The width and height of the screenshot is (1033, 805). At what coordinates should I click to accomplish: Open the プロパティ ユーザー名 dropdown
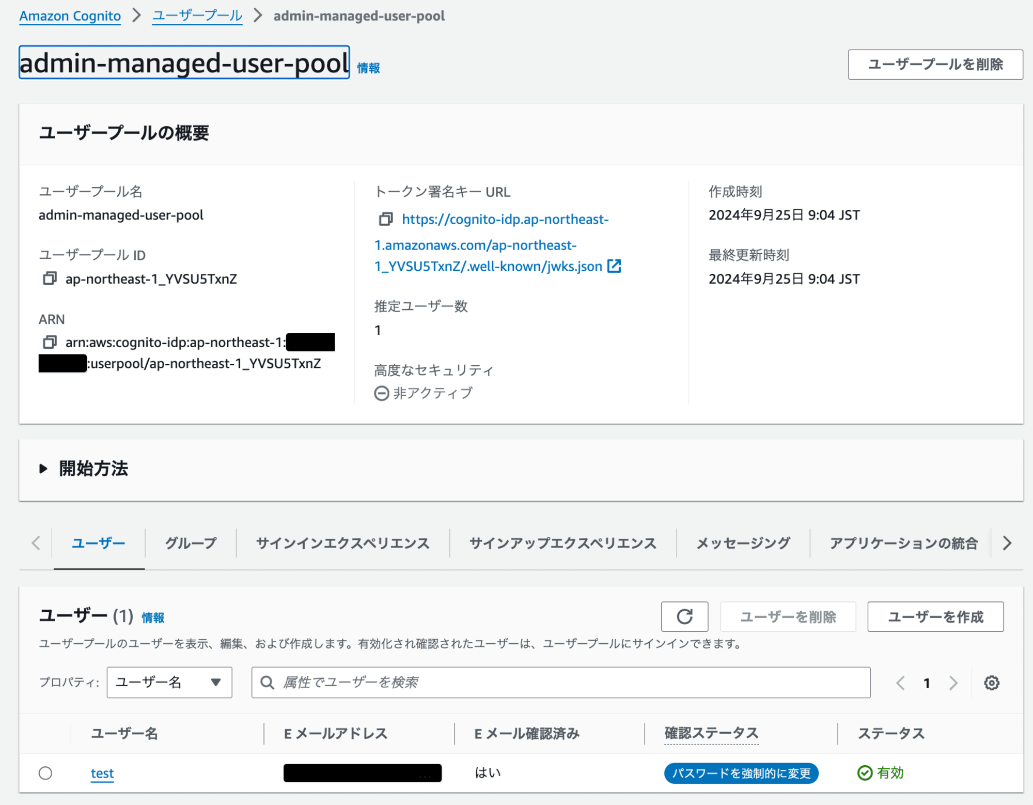coord(169,683)
